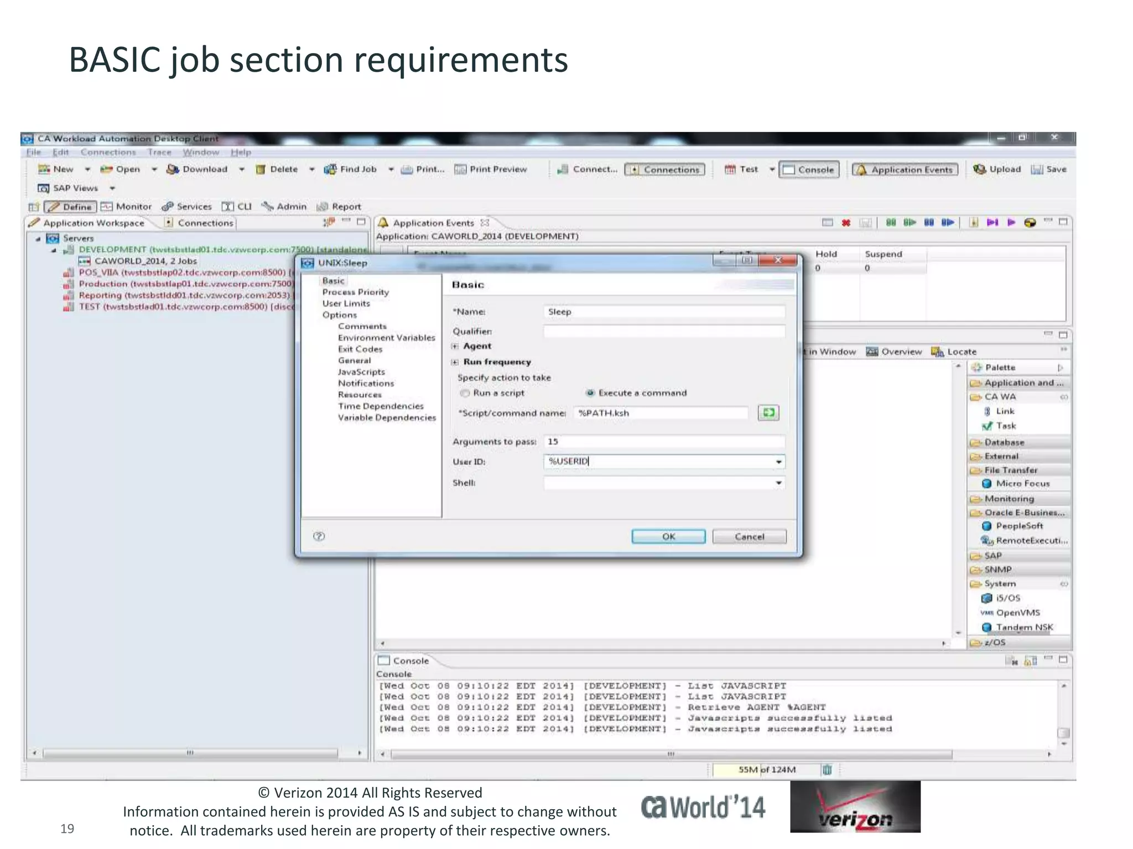The image size is (1133, 849).
Task: Open the Connections menu
Action: 108,152
